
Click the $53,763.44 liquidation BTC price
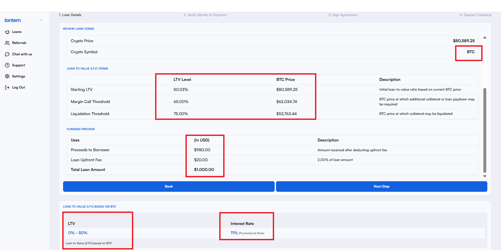tap(287, 114)
